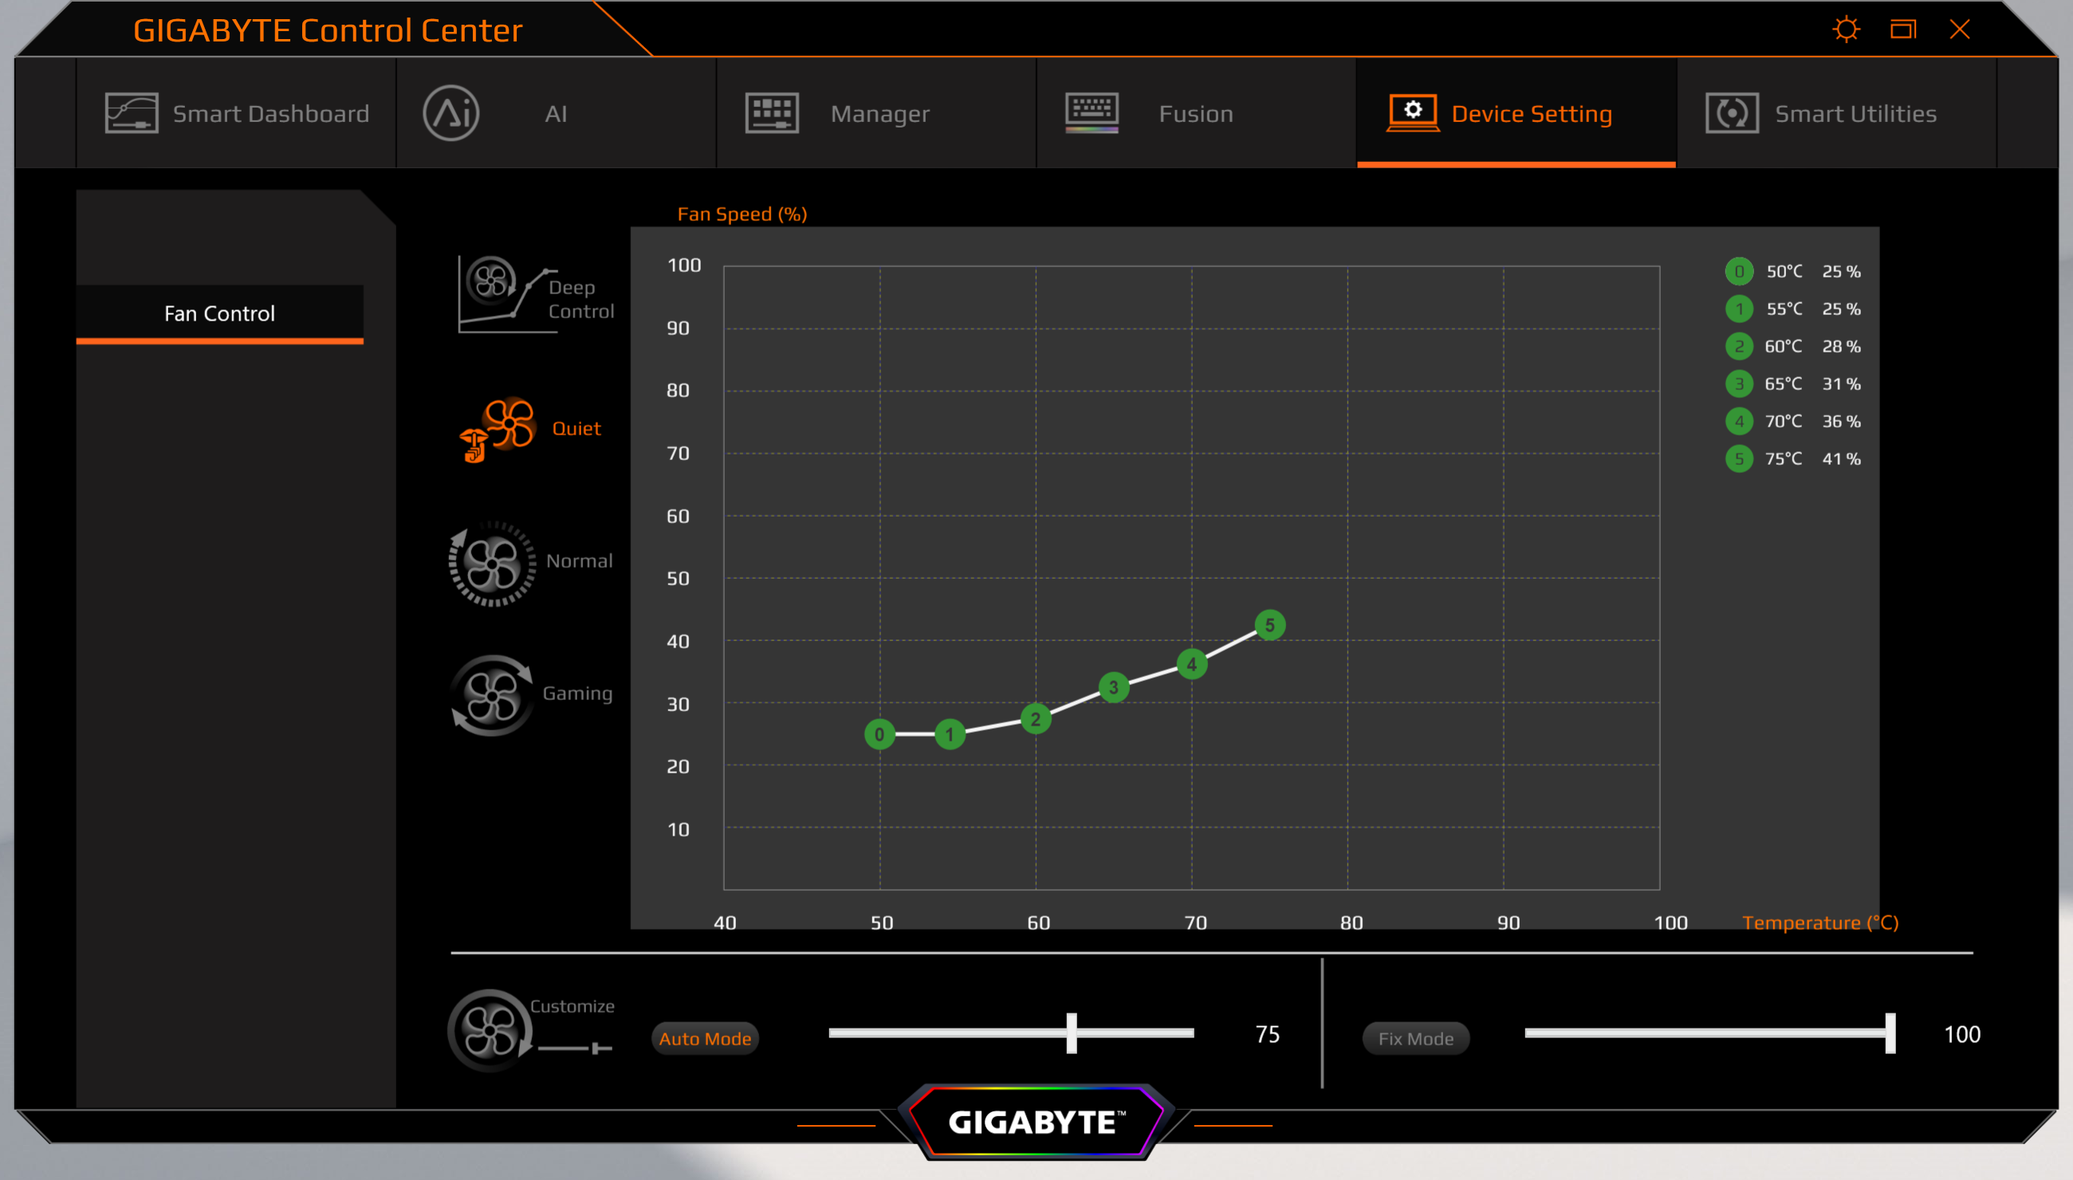Choose the Normal fan mode icon
This screenshot has height=1180, width=2073.
click(x=492, y=563)
